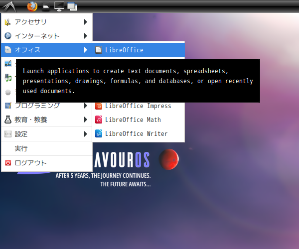Launch LibreOffice Writer
The height and width of the screenshot is (249, 299).
tap(139, 133)
